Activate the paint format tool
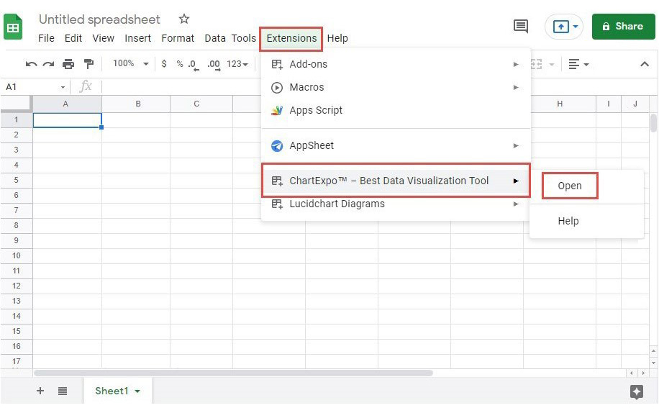This screenshot has height=413, width=659. [x=88, y=64]
